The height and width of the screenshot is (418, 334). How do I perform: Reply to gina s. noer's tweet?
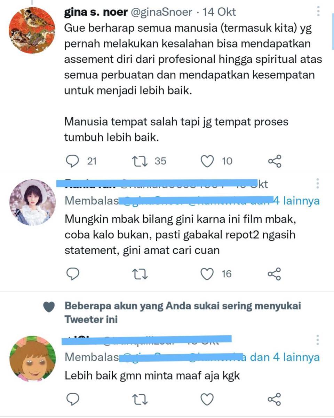coord(73,161)
